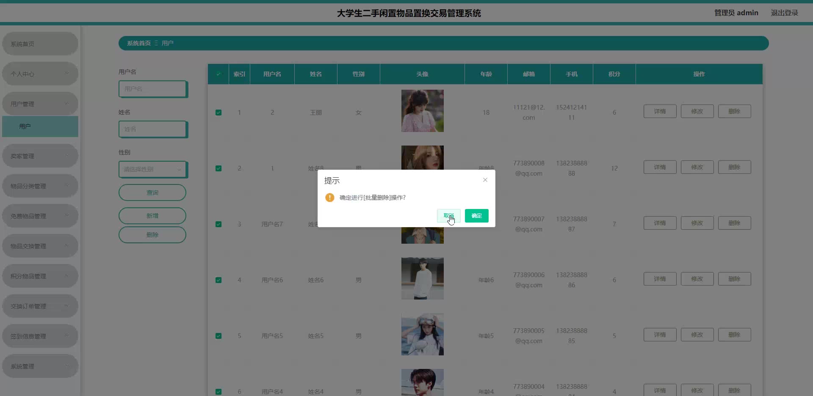The width and height of the screenshot is (813, 396).
Task: Click 删除 for the index 2 row
Action: [735, 167]
